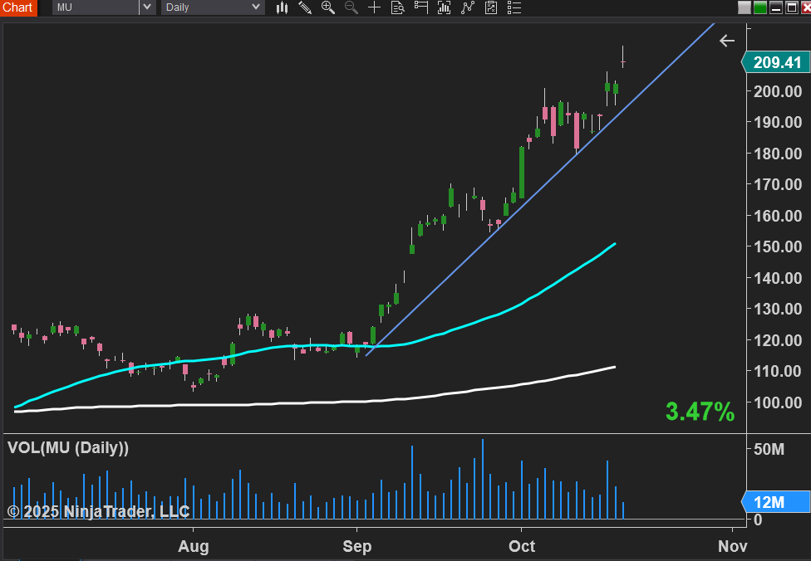Open the data box page-with-magnifier icon
Image resolution: width=811 pixels, height=561 pixels.
click(397, 7)
